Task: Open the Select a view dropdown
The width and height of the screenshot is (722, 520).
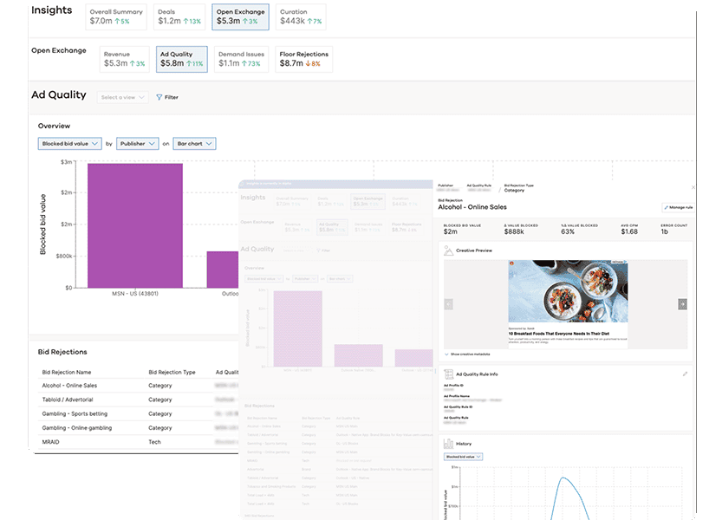Action: coord(120,97)
